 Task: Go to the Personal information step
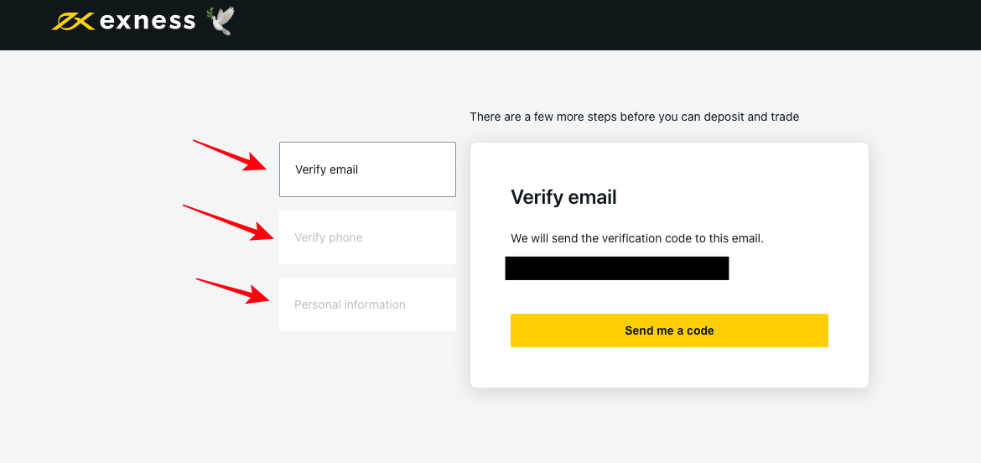[367, 304]
